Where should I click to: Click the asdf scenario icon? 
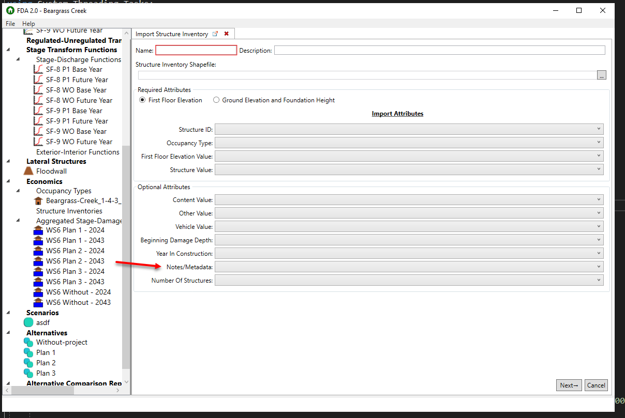tap(29, 322)
